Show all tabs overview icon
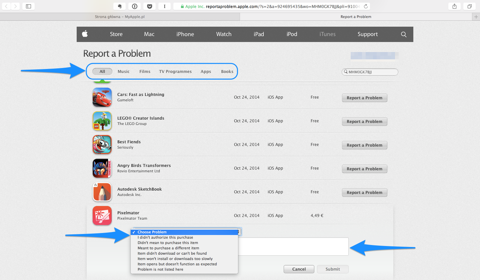The image size is (480, 280). (469, 6)
